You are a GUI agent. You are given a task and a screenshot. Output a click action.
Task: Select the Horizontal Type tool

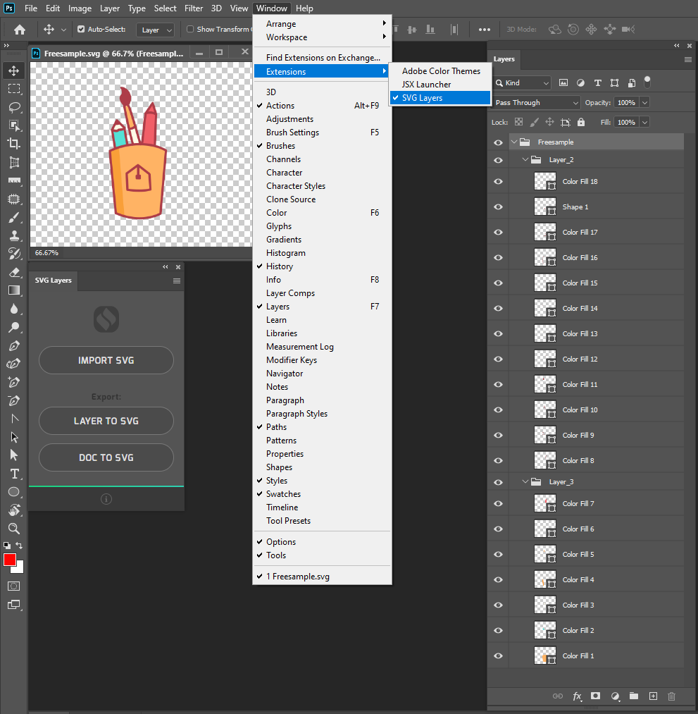[14, 474]
